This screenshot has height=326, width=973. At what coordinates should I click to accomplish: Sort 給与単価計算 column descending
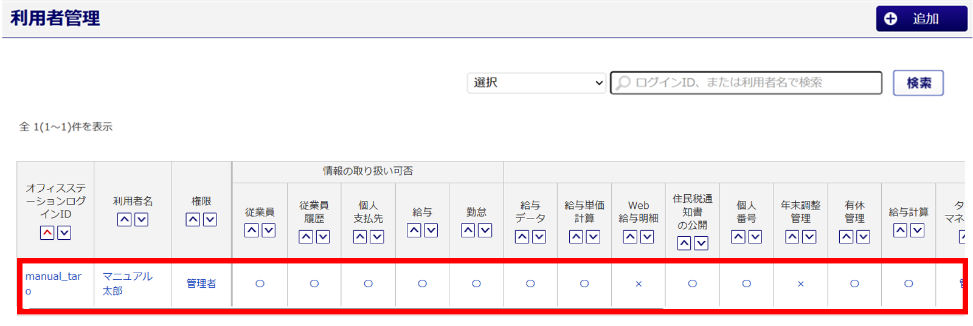(593, 237)
